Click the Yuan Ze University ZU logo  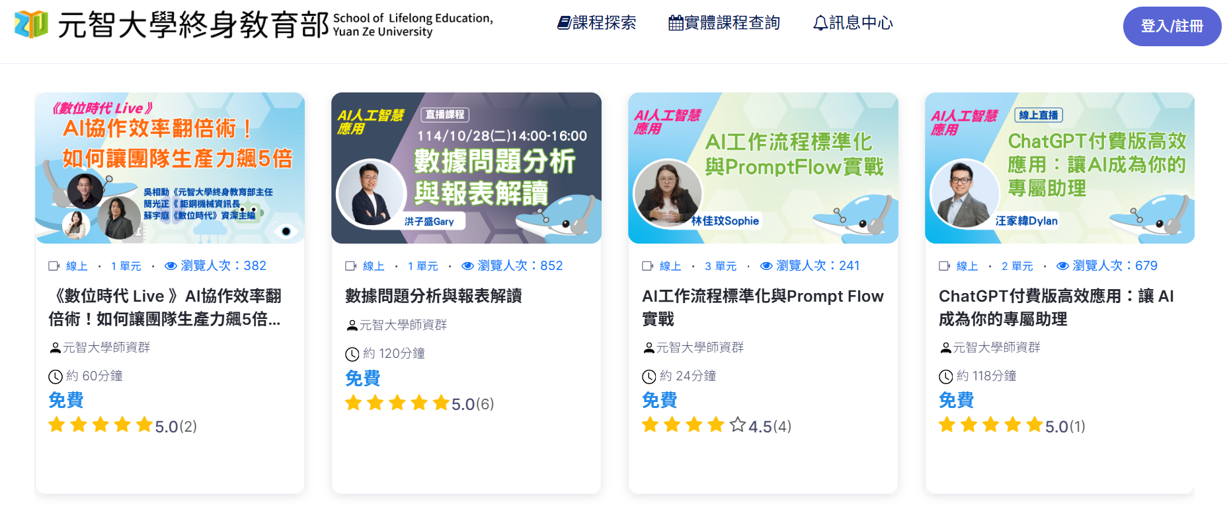tap(31, 24)
